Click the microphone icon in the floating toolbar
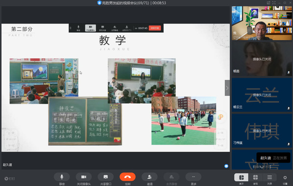 coord(78,28)
